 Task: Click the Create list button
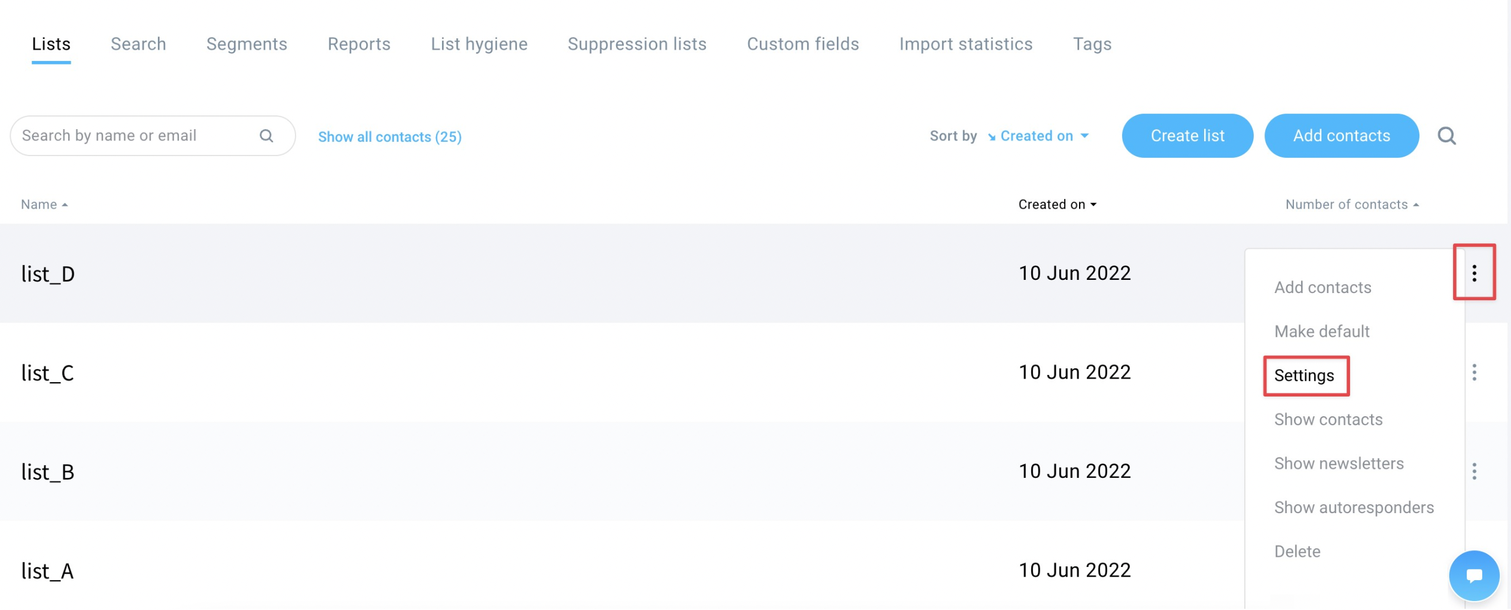[1187, 136]
